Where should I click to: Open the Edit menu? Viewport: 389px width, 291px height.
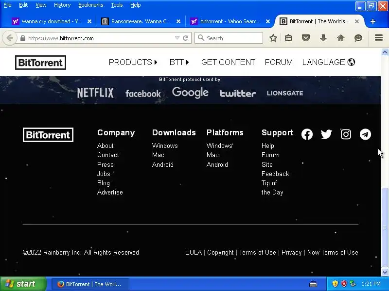(23, 5)
